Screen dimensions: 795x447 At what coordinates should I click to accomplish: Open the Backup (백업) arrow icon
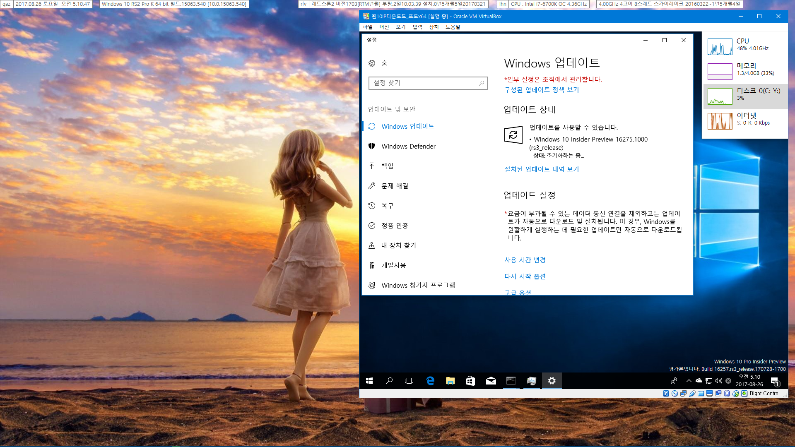372,166
